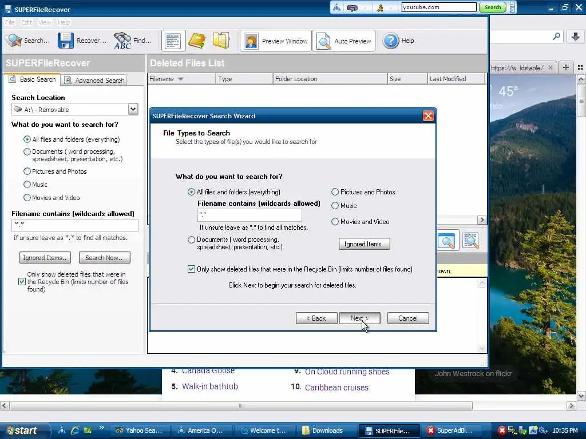Select Movies and Video in Basic Search panel
Image resolution: width=586 pixels, height=439 pixels.
(x=27, y=197)
